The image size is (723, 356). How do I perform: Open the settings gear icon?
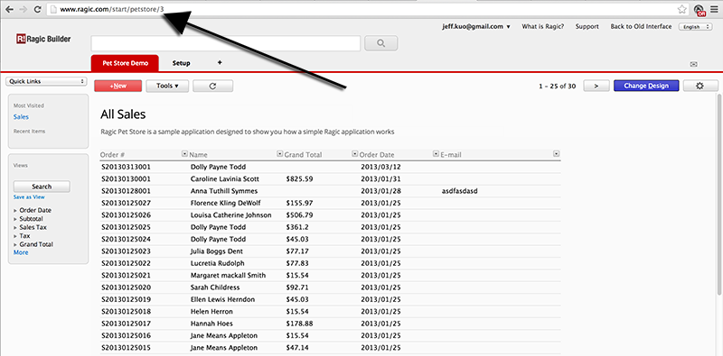coord(700,86)
